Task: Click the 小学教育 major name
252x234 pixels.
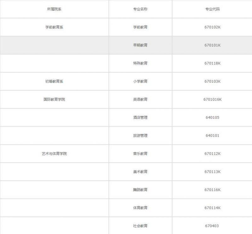Action: point(140,81)
